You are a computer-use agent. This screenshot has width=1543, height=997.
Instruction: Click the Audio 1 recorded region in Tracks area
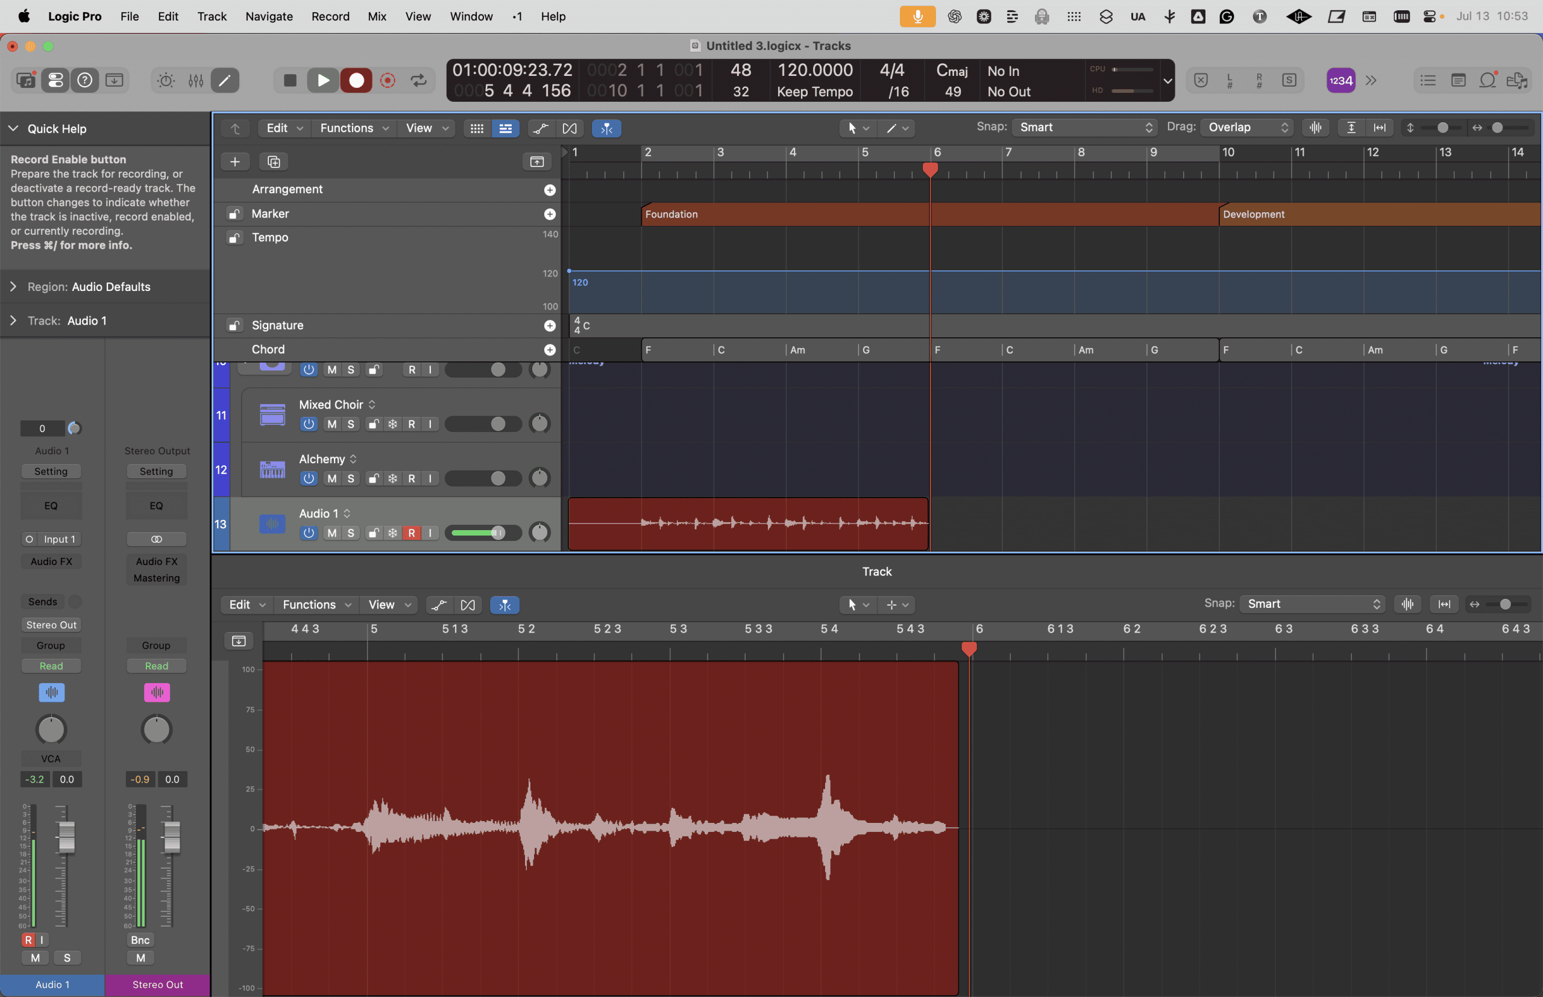tap(748, 524)
